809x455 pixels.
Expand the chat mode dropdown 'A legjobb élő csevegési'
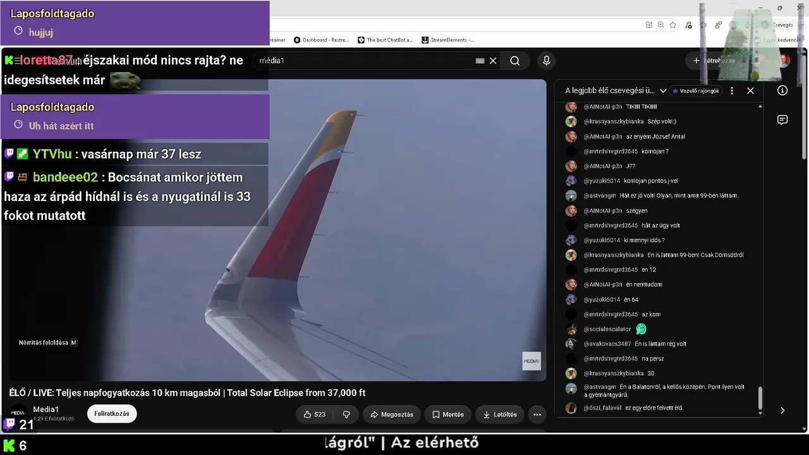tap(616, 90)
